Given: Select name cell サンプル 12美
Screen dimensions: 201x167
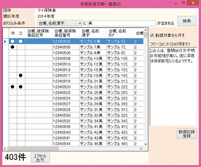Looking at the screenshot, I should (x=93, y=64).
